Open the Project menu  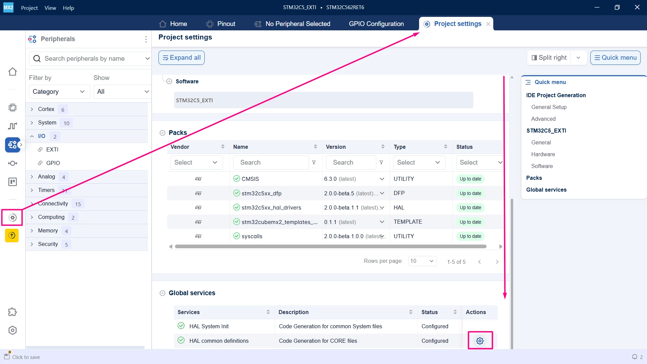tap(29, 7)
